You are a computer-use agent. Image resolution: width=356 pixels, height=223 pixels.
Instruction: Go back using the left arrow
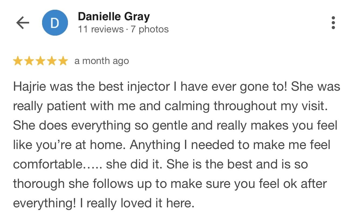[x=23, y=23]
